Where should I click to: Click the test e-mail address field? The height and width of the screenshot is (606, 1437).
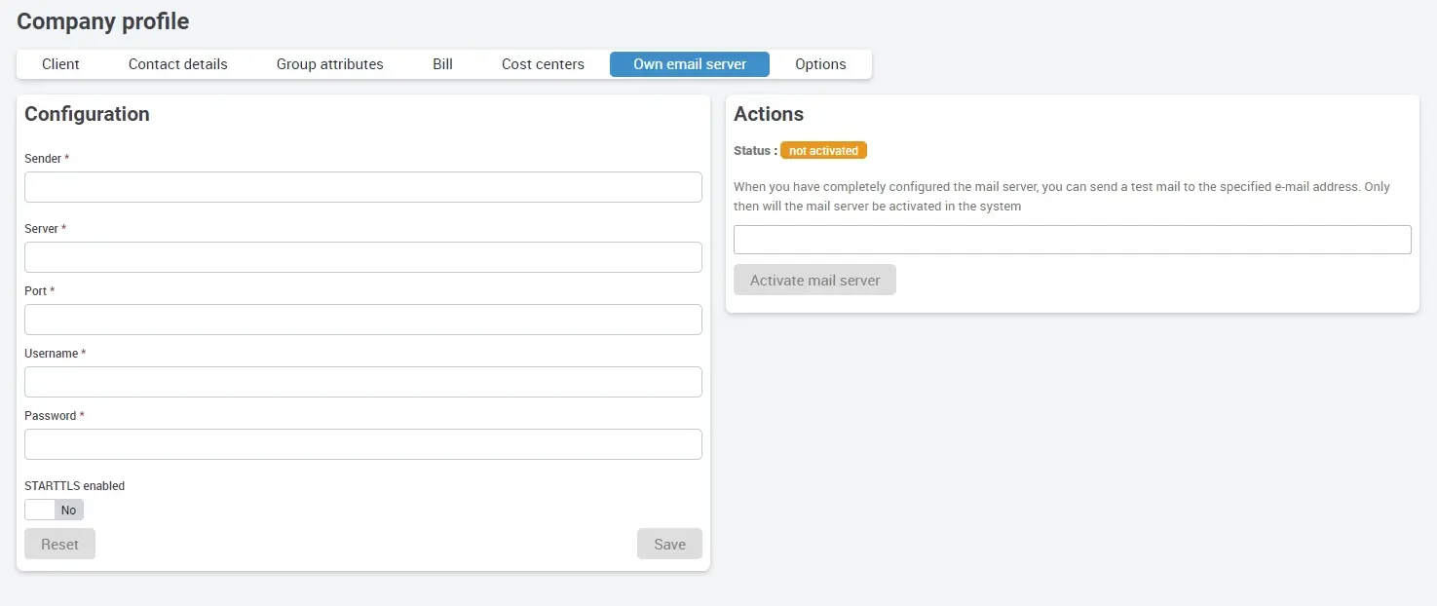click(1072, 240)
